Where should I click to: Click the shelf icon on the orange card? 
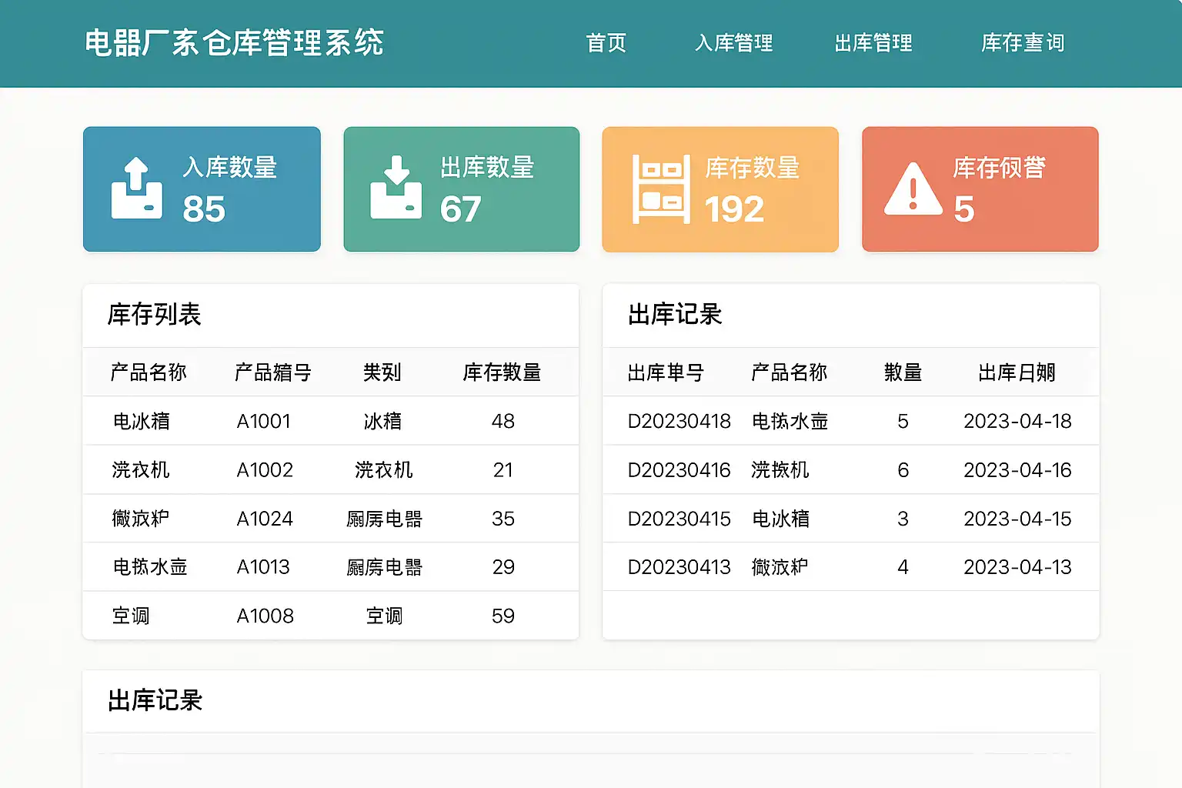point(660,189)
